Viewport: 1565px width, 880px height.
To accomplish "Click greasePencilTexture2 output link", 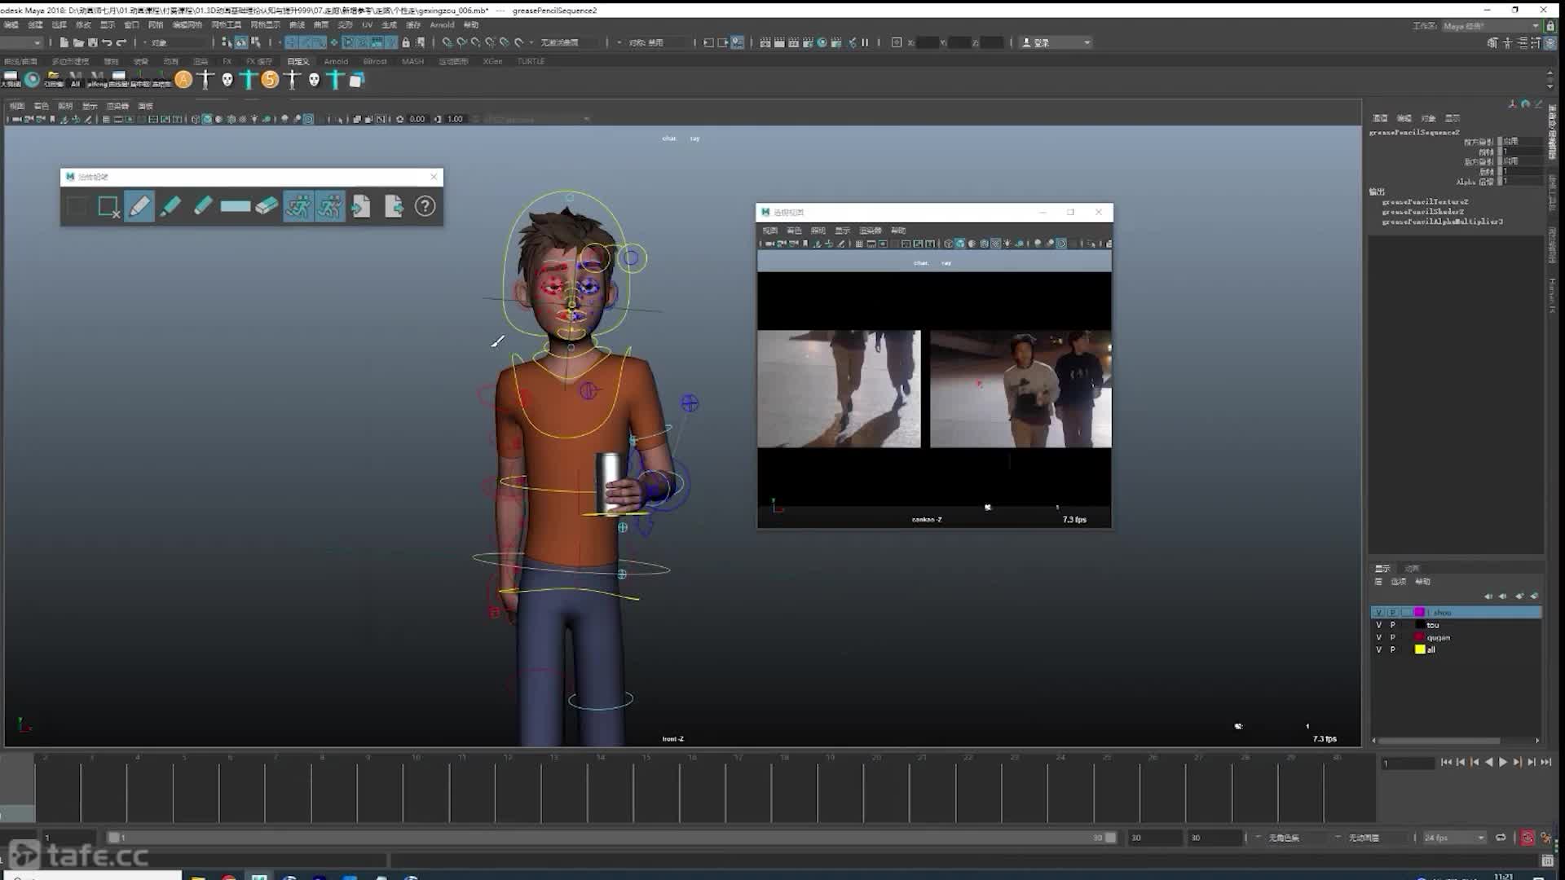I will pyautogui.click(x=1425, y=201).
